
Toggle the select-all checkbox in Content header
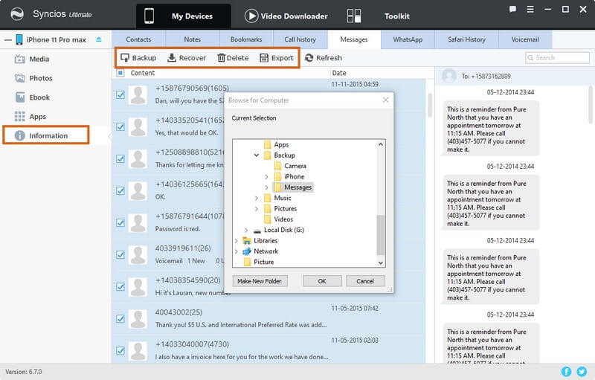pyautogui.click(x=120, y=73)
